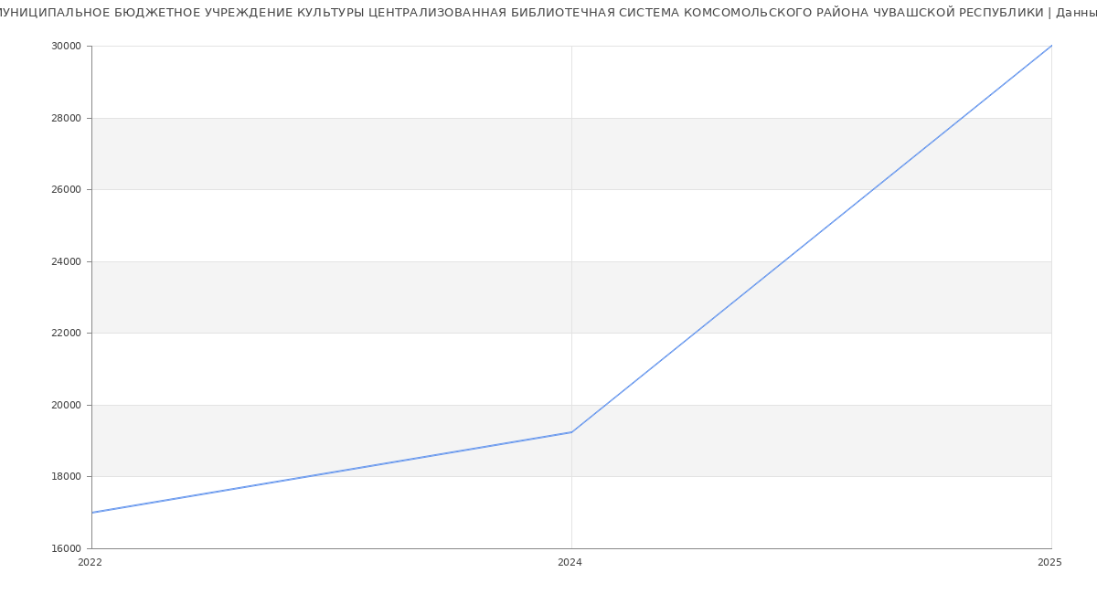
Task: Select the 2024 x-axis label
Action: click(570, 563)
